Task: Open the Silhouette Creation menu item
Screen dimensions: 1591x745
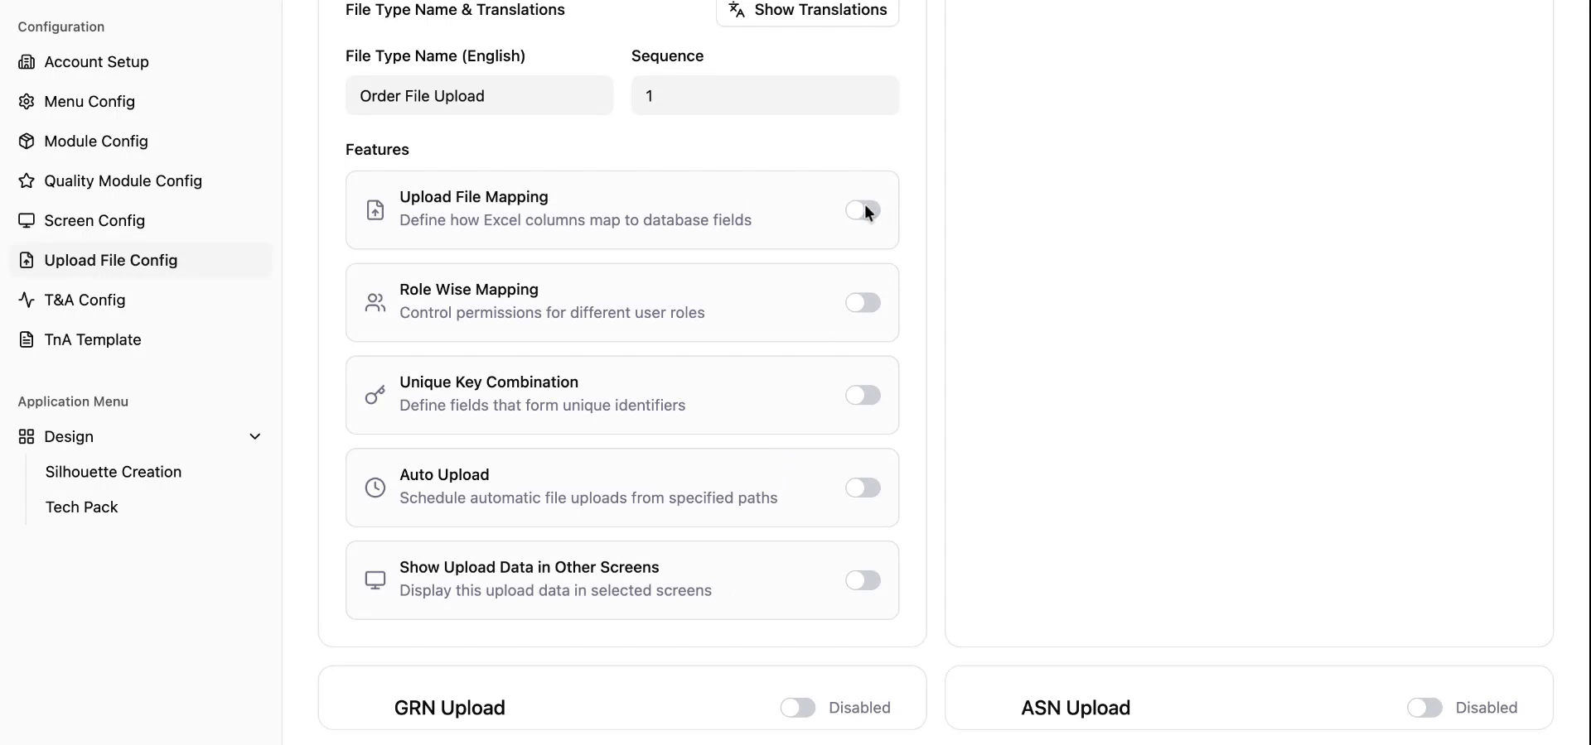Action: (114, 472)
